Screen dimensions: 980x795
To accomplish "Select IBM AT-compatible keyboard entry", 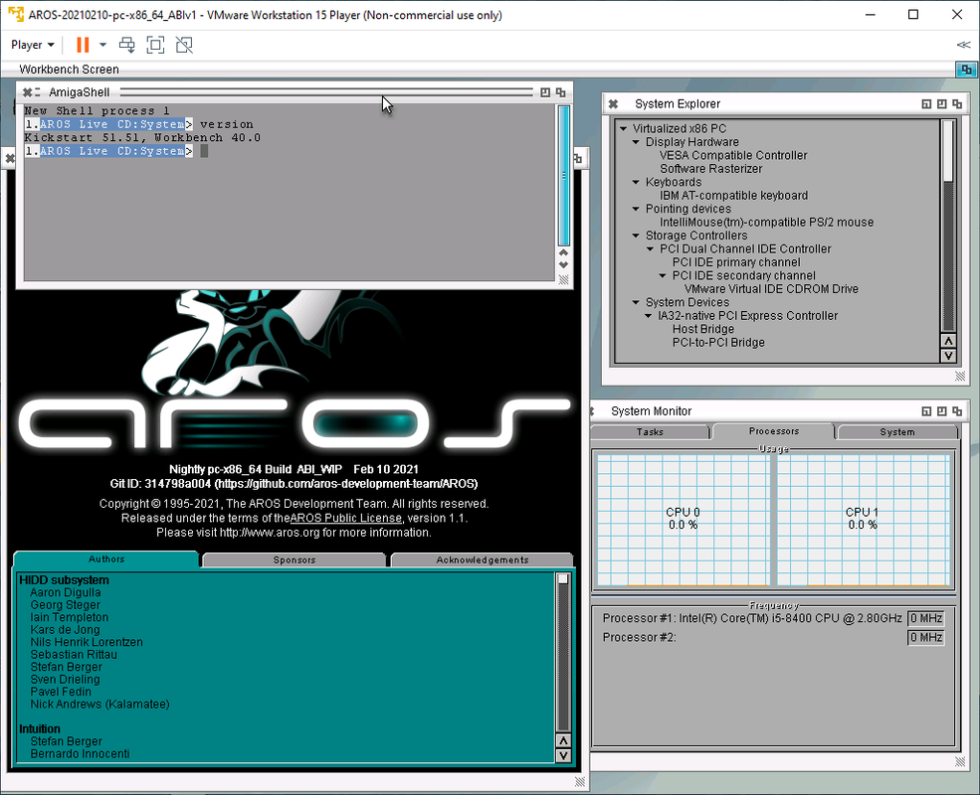I will (733, 196).
